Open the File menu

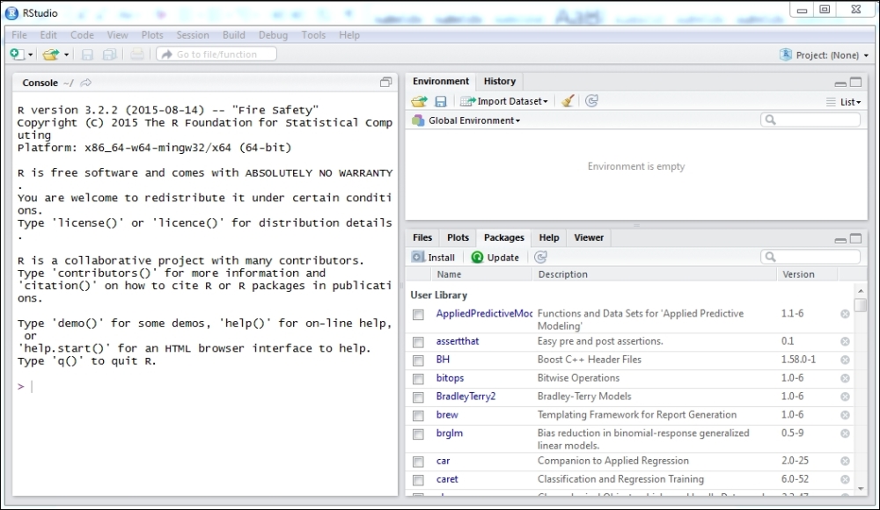point(19,35)
